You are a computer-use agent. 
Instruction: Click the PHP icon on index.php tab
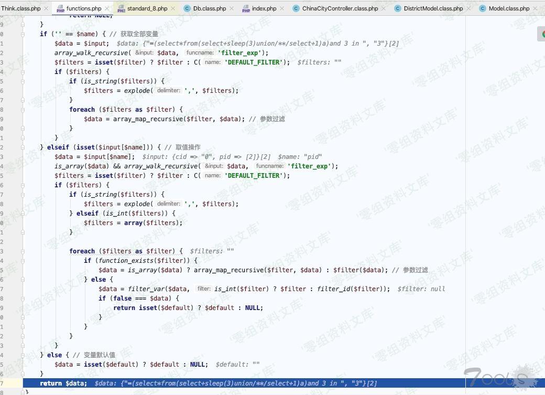coord(246,9)
